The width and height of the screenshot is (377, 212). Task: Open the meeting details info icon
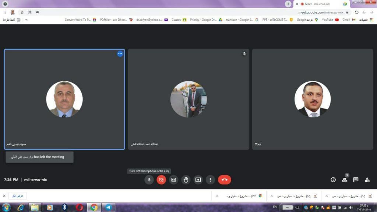pos(333,180)
